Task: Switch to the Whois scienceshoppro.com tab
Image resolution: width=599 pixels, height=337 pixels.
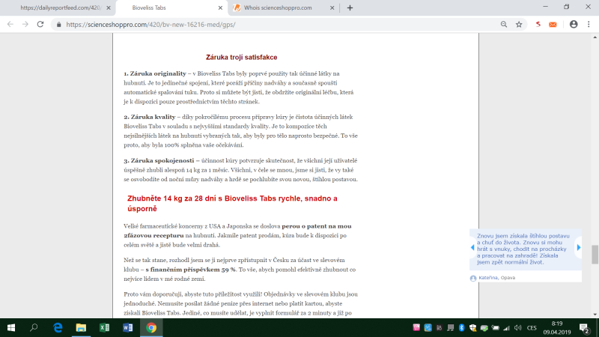Action: coord(284,7)
